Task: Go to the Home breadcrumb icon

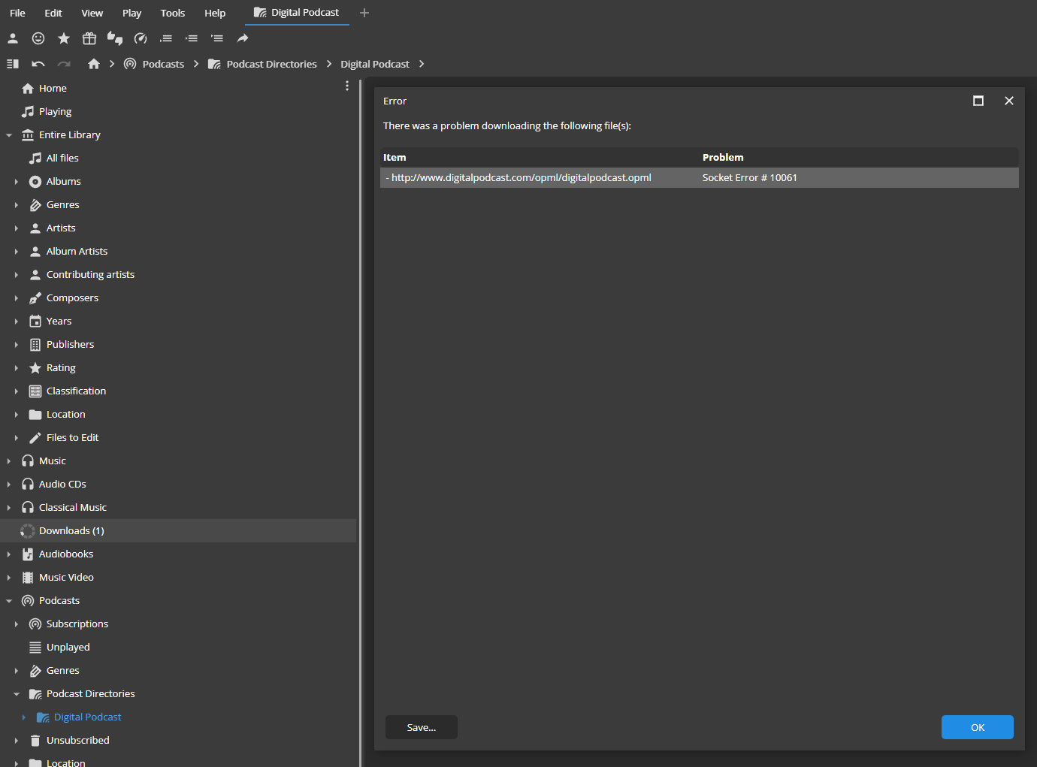Action: click(94, 64)
